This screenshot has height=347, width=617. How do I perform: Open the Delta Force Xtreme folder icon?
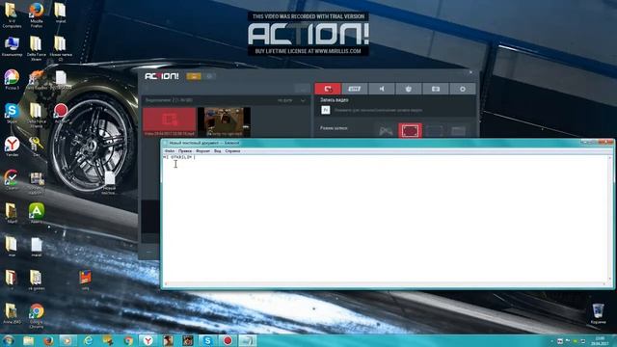[x=37, y=48]
